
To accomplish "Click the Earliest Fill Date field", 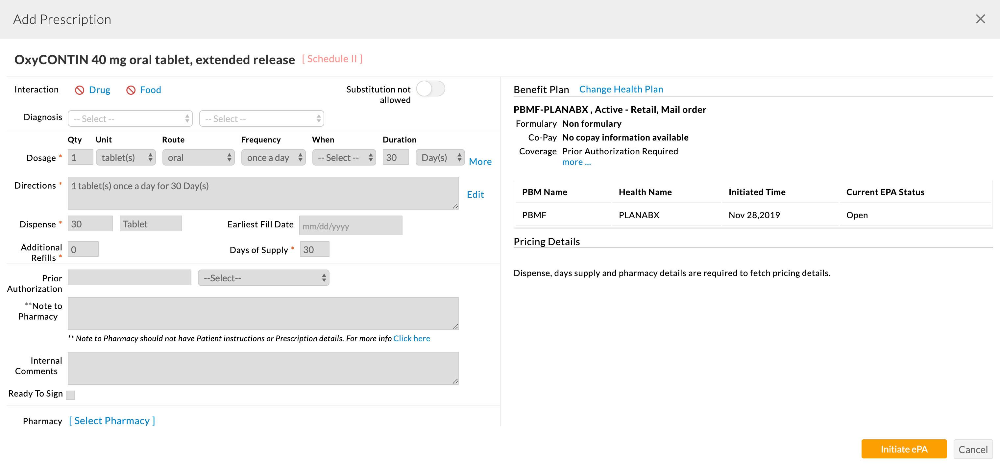I will [350, 226].
